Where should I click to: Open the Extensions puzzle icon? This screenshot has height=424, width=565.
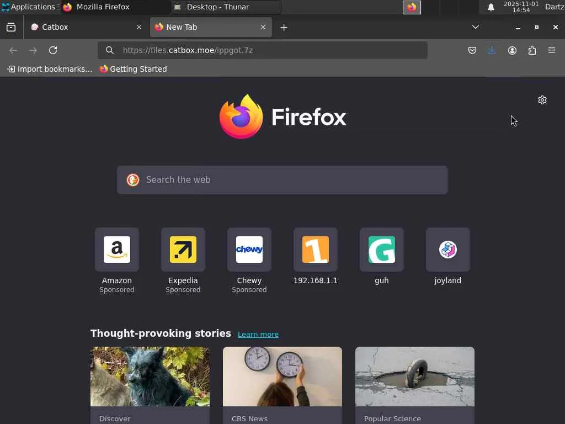tap(532, 50)
